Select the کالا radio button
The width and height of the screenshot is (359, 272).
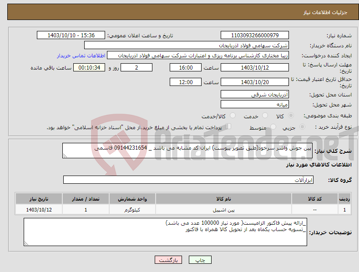[291, 116]
